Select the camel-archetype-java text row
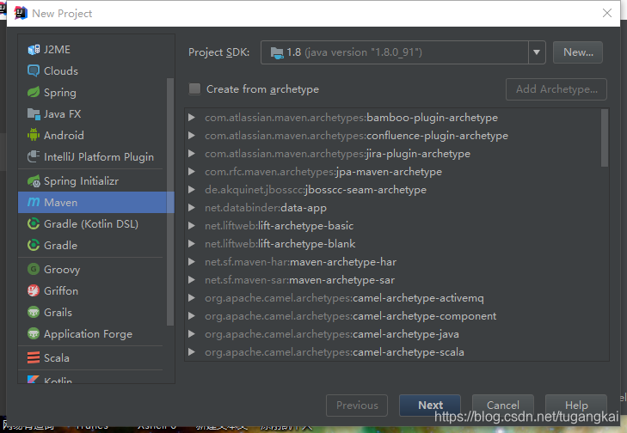The width and height of the screenshot is (627, 433). point(331,334)
